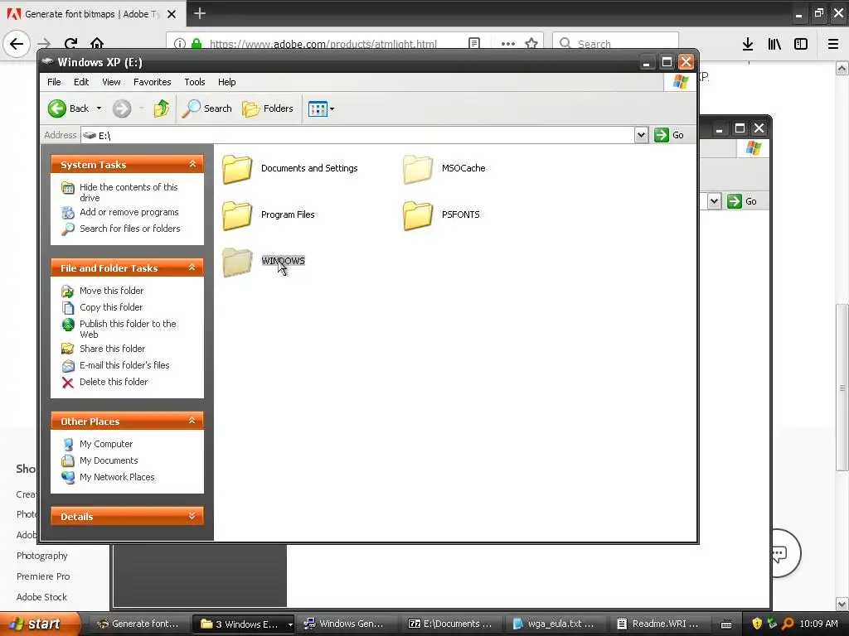The height and width of the screenshot is (636, 849).
Task: Open the Edit menu
Action: [81, 82]
